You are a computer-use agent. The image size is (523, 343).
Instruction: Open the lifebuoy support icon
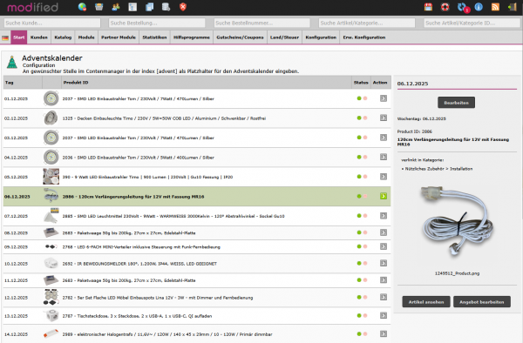click(445, 7)
